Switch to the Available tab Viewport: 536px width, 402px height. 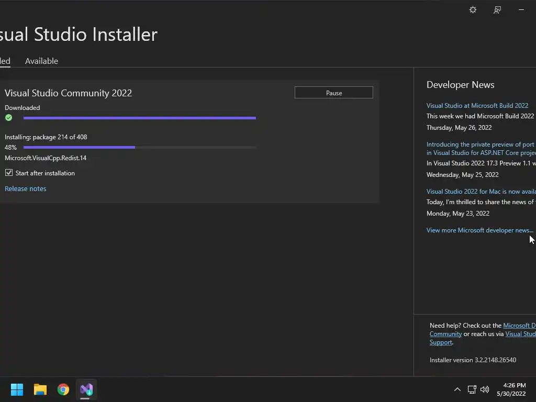(x=41, y=61)
